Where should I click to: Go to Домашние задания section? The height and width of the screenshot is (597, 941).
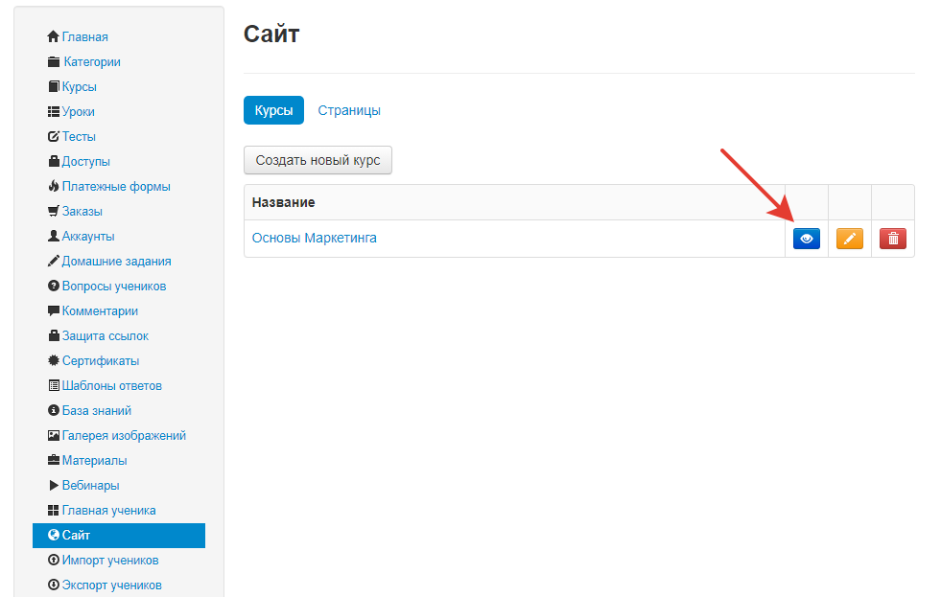click(116, 262)
